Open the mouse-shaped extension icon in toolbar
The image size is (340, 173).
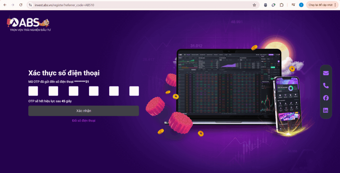tap(266, 5)
